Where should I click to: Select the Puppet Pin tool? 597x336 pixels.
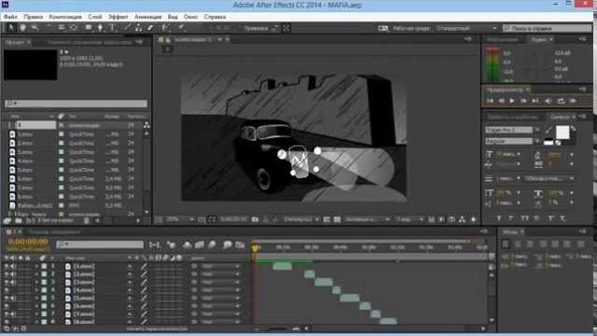182,27
